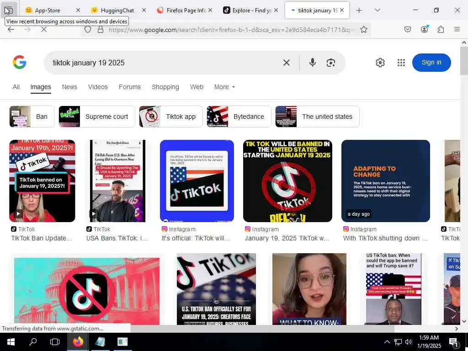468x351 pixels.
Task: Switch to the Videos results tab
Action: click(x=98, y=87)
